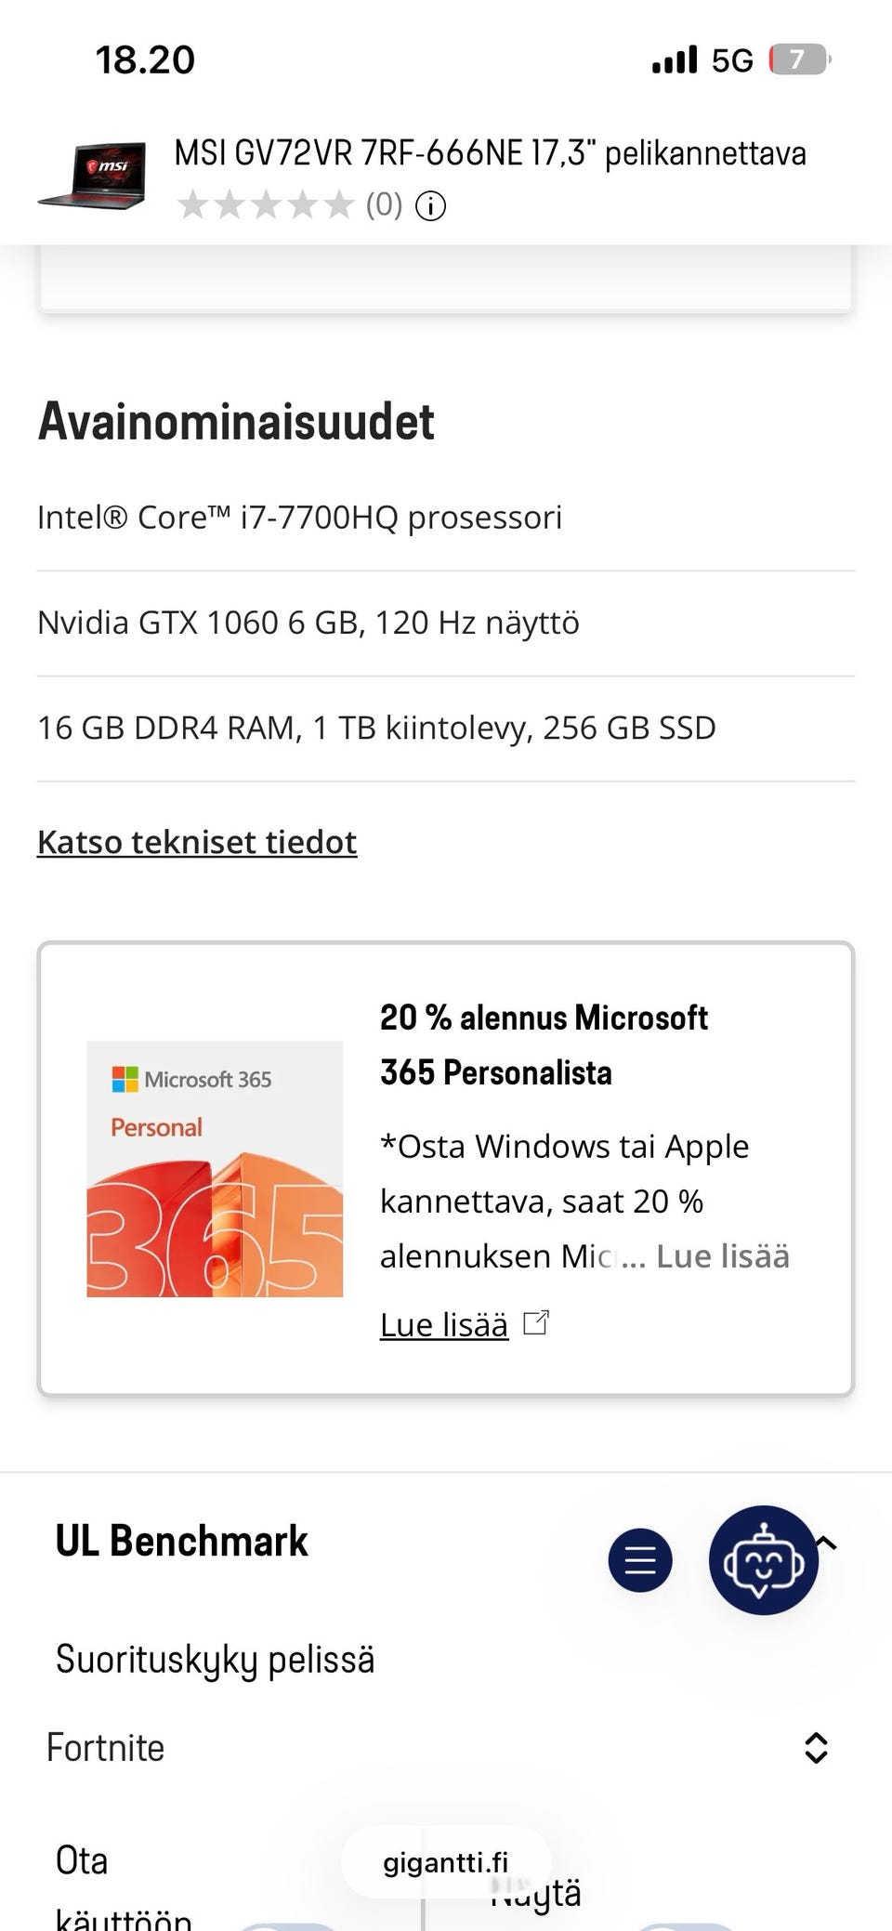The width and height of the screenshot is (892, 1931).
Task: Tap the cellular signal bars icon
Action: (x=675, y=60)
